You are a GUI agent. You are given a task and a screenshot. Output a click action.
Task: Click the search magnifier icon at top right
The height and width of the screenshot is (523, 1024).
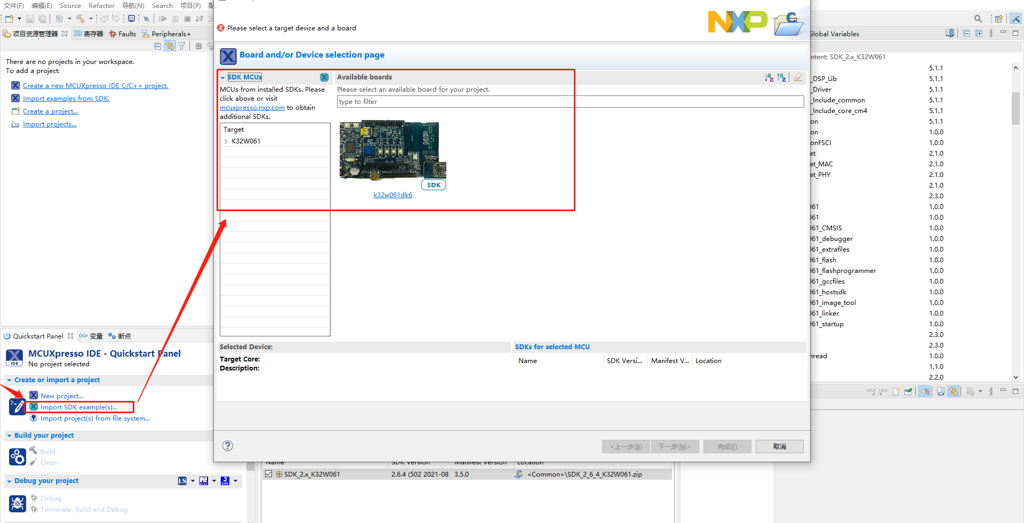[x=978, y=19]
